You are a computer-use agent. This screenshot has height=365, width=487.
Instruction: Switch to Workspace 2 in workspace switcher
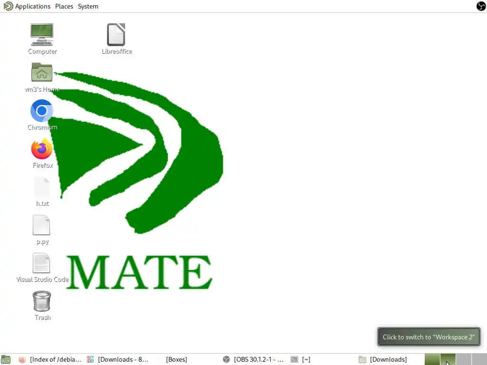[x=448, y=359]
